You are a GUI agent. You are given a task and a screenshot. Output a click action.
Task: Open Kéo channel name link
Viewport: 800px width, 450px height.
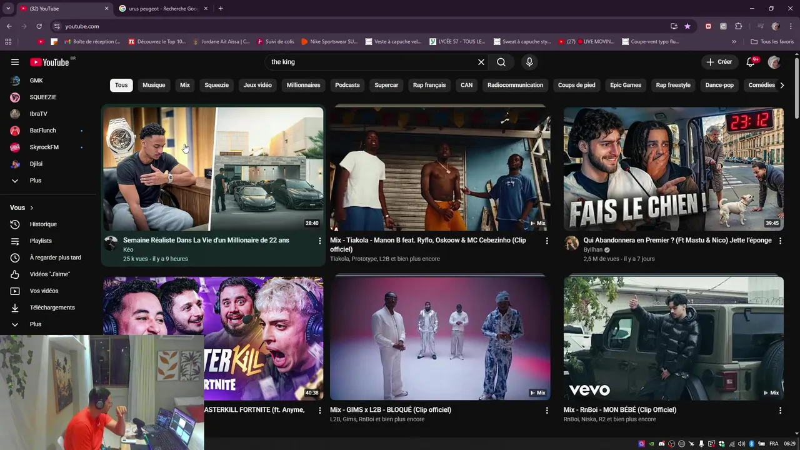pos(128,249)
